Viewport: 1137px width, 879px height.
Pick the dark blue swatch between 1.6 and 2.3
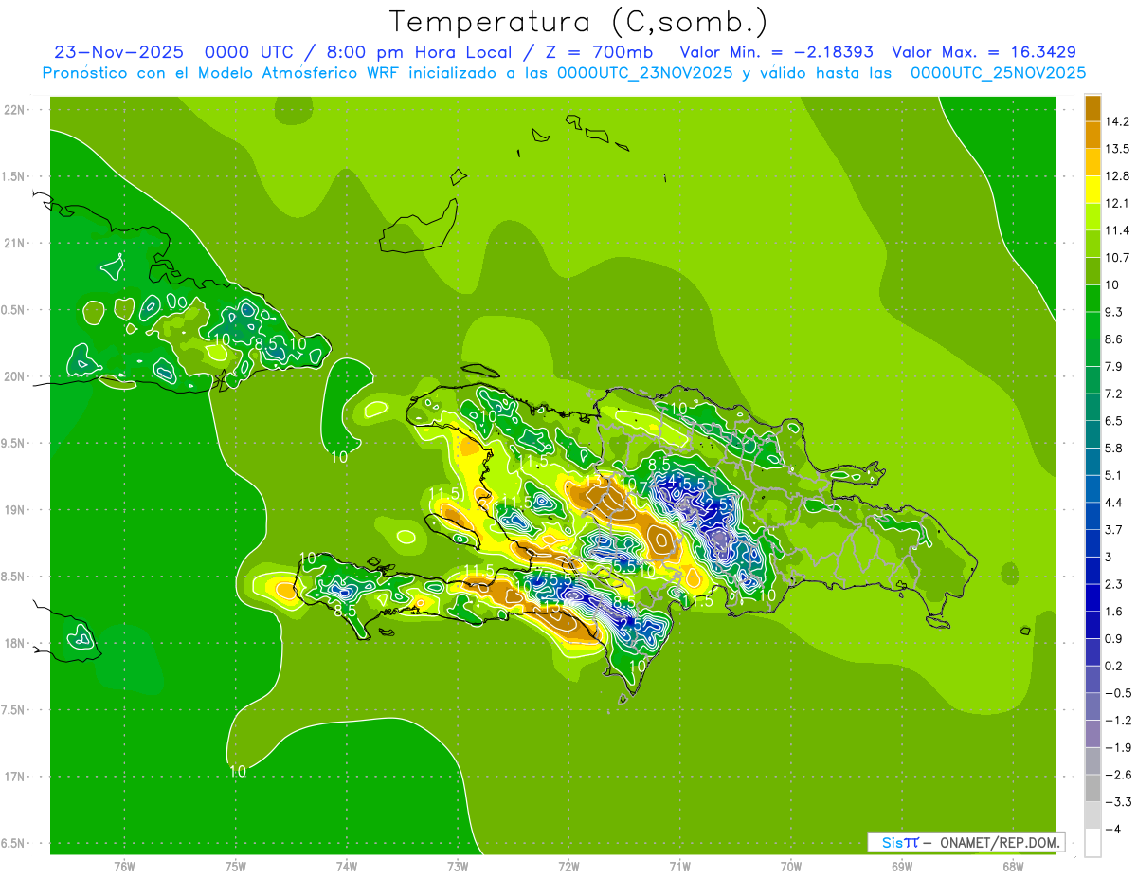click(1092, 597)
